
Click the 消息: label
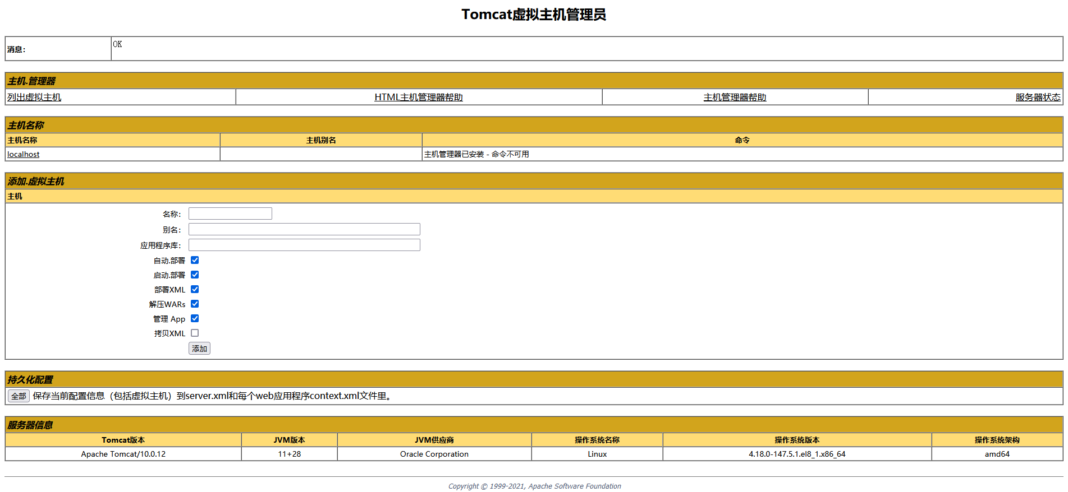click(x=16, y=49)
